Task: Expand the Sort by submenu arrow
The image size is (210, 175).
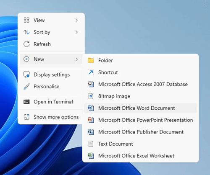Action: click(76, 32)
